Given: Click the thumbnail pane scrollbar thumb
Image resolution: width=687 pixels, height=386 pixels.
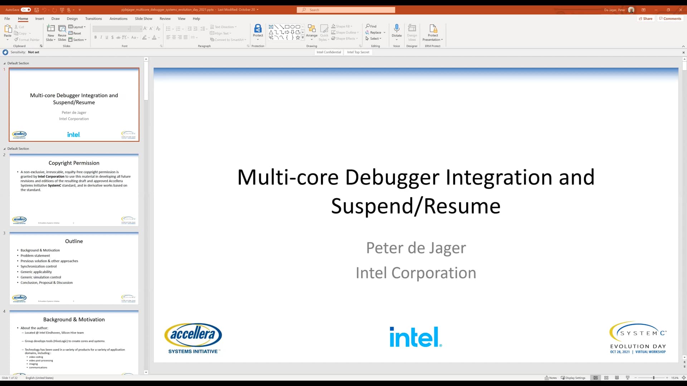Looking at the screenshot, I should pos(146,81).
